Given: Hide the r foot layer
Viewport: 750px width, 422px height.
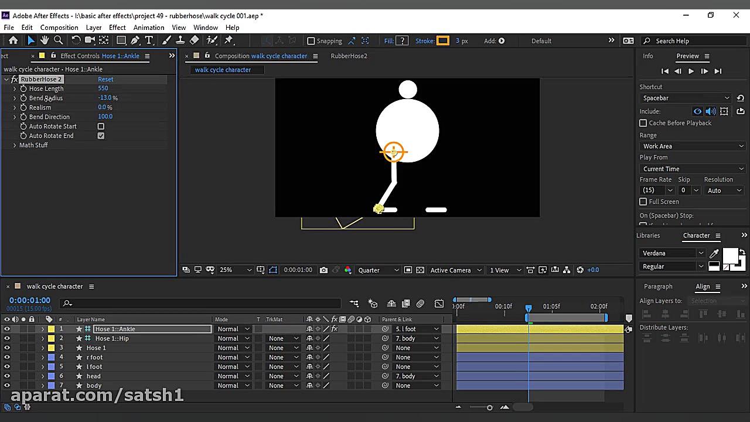Looking at the screenshot, I should 7,358.
